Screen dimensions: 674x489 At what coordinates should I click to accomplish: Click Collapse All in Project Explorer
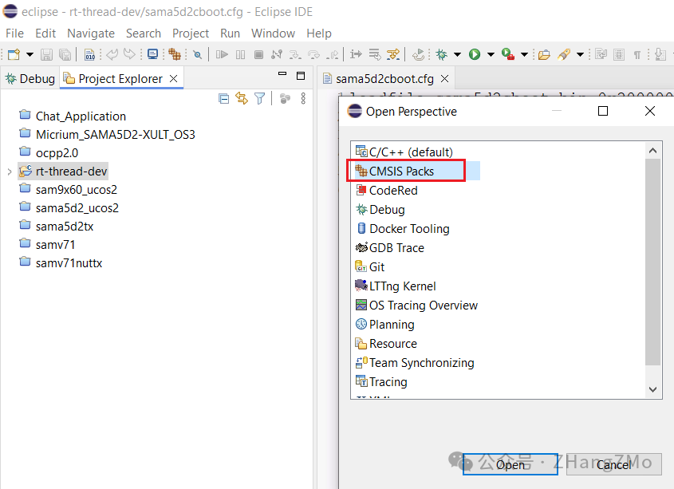[x=223, y=99]
